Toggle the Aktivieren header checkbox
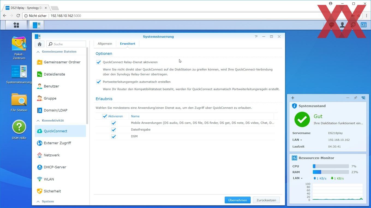 pyautogui.click(x=105, y=116)
